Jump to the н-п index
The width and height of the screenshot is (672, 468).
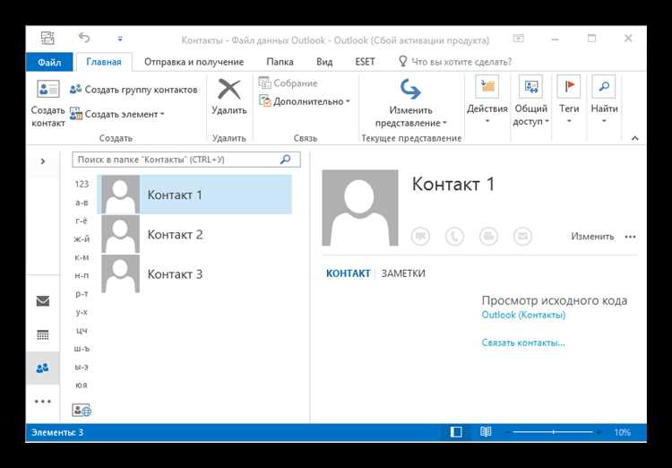(x=82, y=275)
